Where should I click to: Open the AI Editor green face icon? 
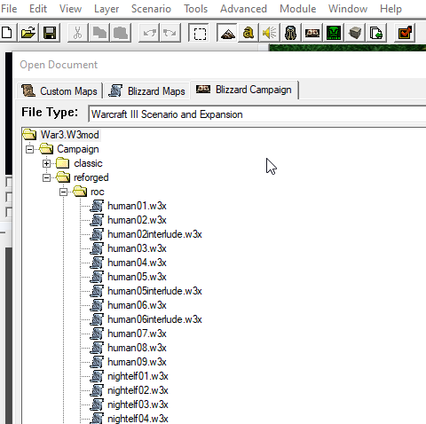click(x=334, y=33)
